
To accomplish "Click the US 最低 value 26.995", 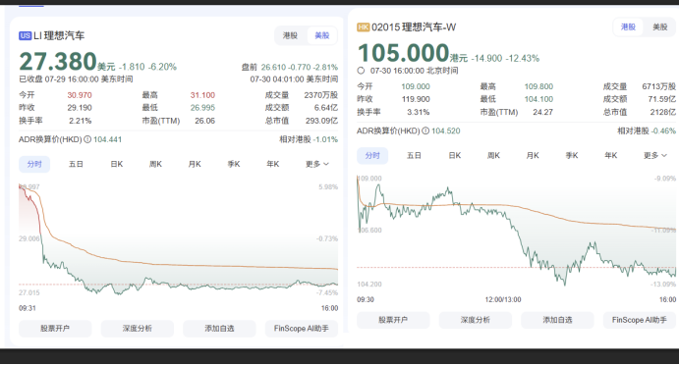I will [x=202, y=107].
